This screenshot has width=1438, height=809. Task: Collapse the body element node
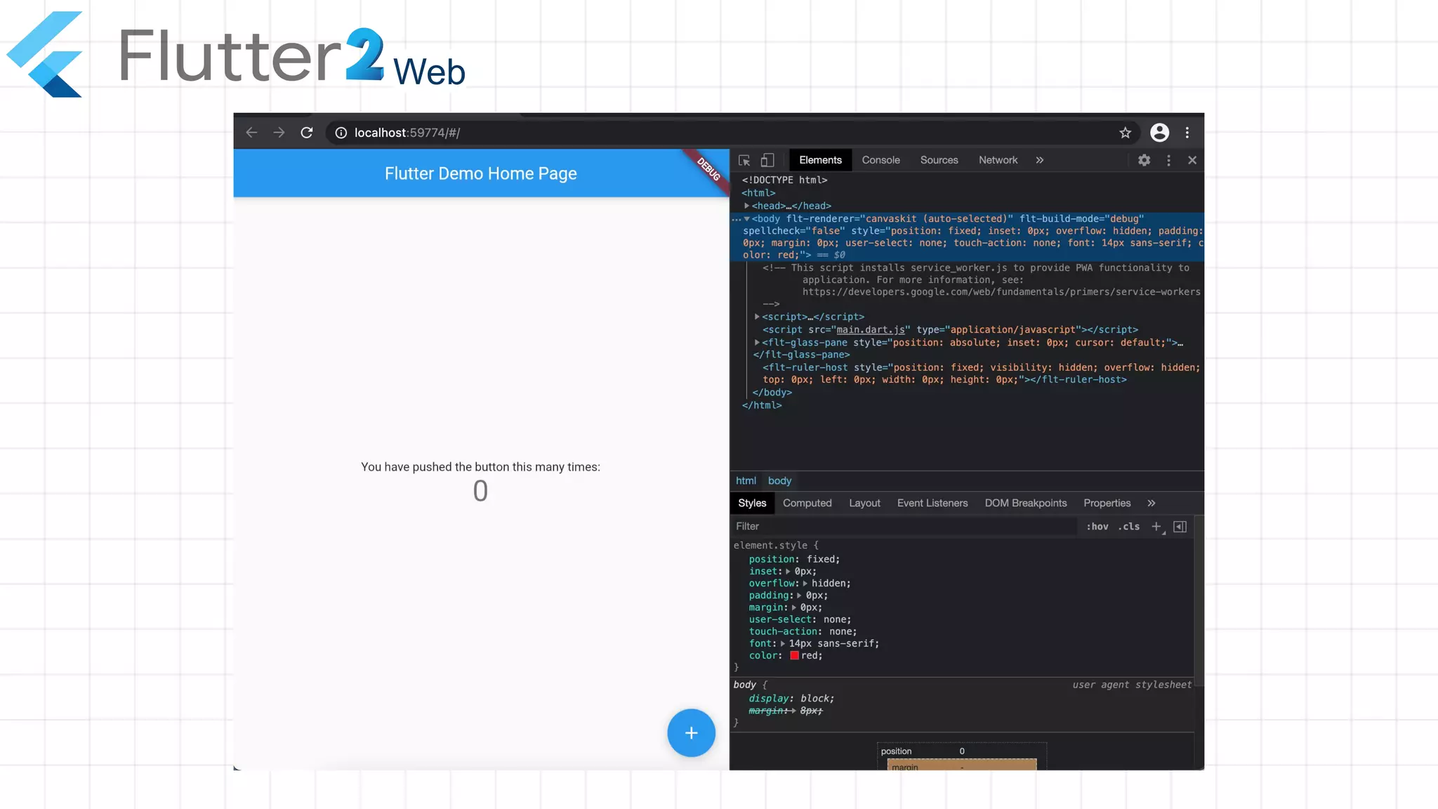(746, 218)
